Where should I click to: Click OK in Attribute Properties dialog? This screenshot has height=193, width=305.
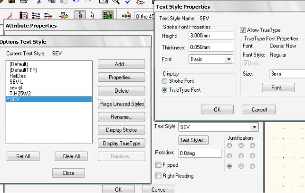(118, 189)
